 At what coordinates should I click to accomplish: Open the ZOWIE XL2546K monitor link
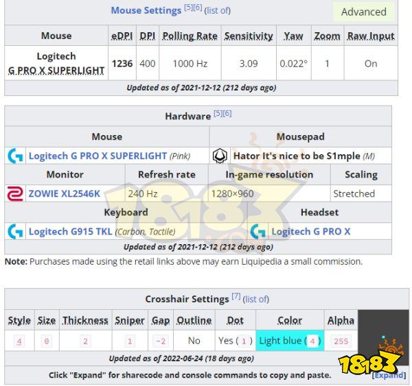click(64, 194)
